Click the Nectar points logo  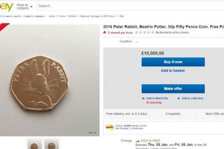click(110, 127)
